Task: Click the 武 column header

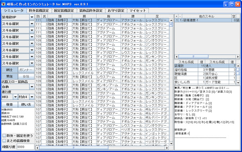Action: tap(44, 16)
